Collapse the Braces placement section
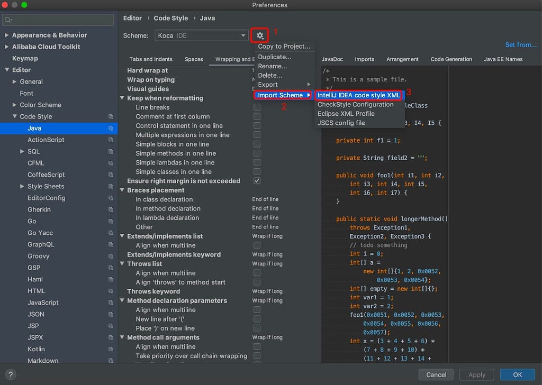This screenshot has height=385, width=542. point(122,190)
